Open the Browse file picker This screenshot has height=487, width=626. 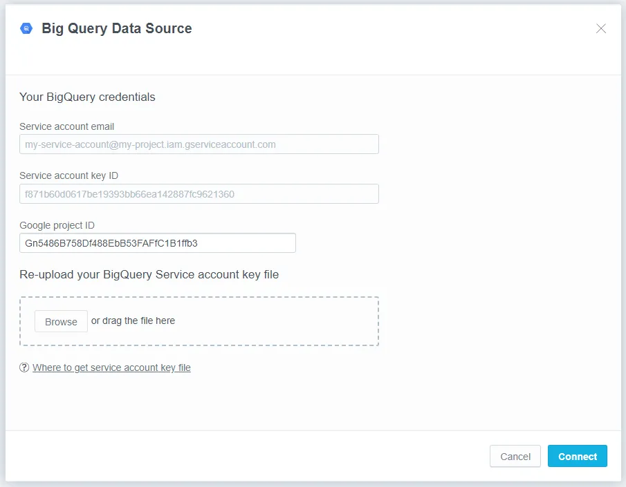click(60, 321)
